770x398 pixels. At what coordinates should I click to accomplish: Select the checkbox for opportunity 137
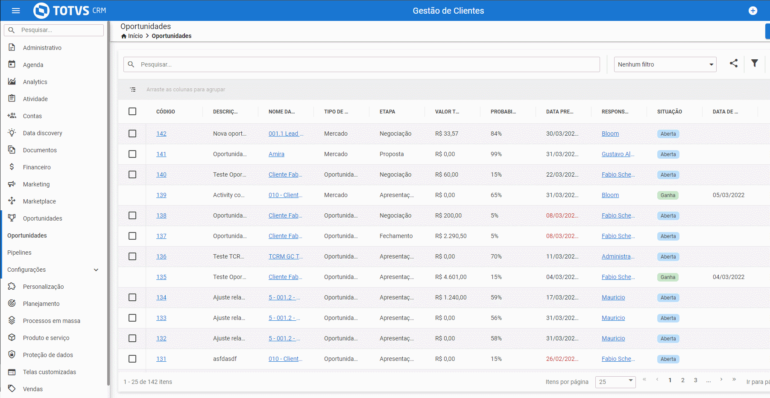tap(132, 236)
